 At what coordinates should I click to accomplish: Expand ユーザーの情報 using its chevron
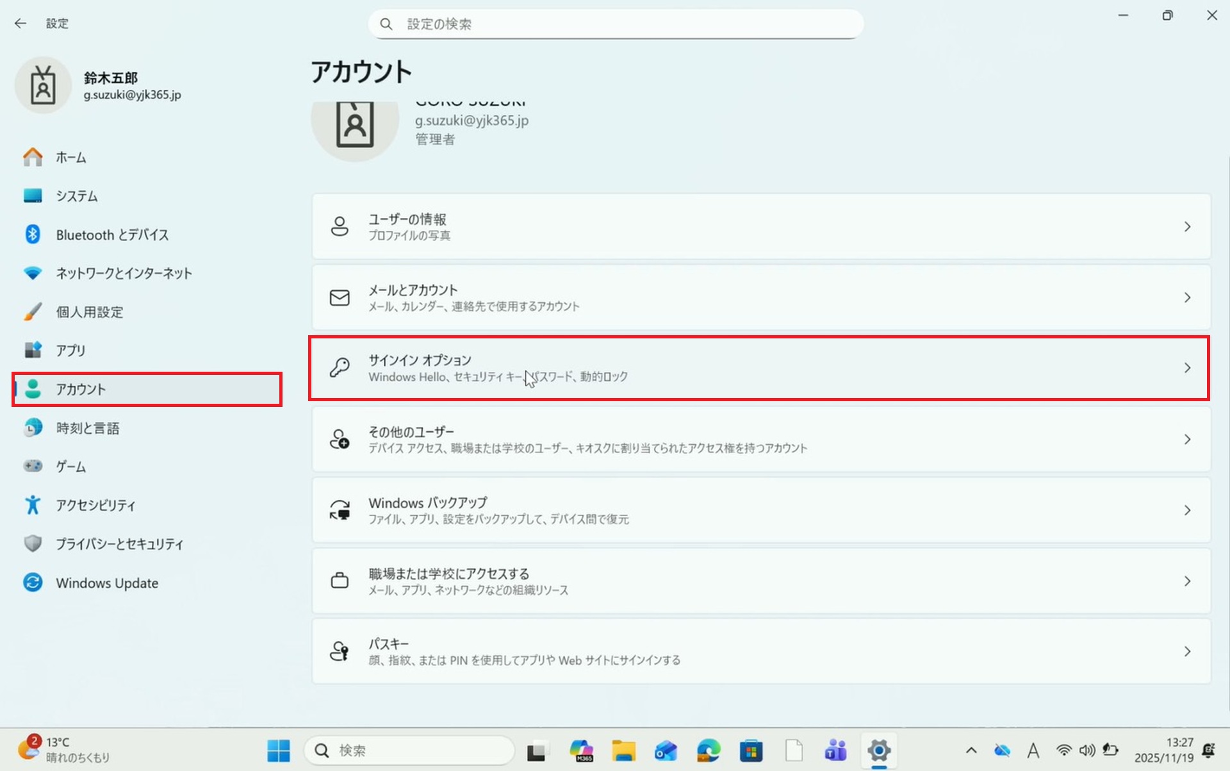click(x=1187, y=227)
